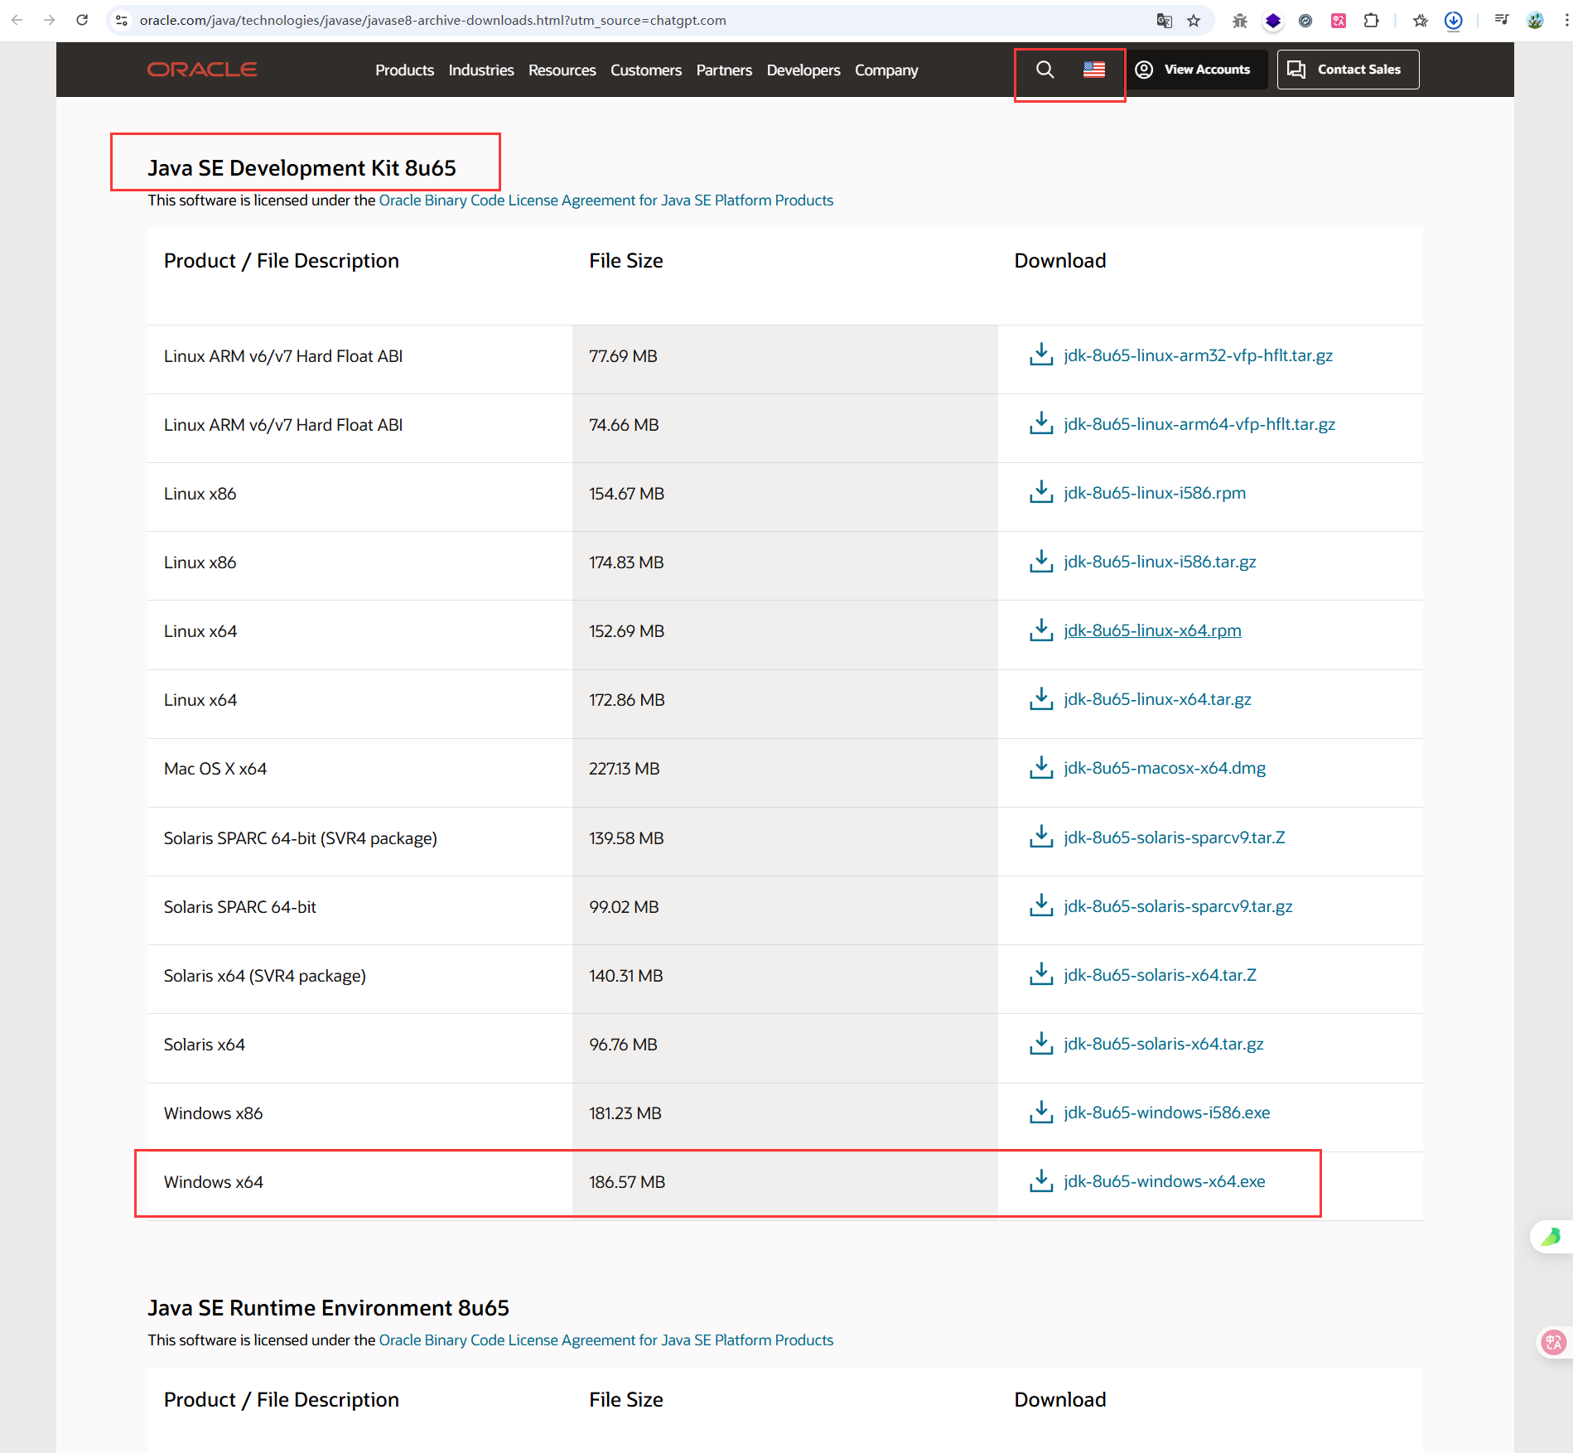Image resolution: width=1573 pixels, height=1453 pixels.
Task: Go back to the previous page
Action: pyautogui.click(x=17, y=20)
